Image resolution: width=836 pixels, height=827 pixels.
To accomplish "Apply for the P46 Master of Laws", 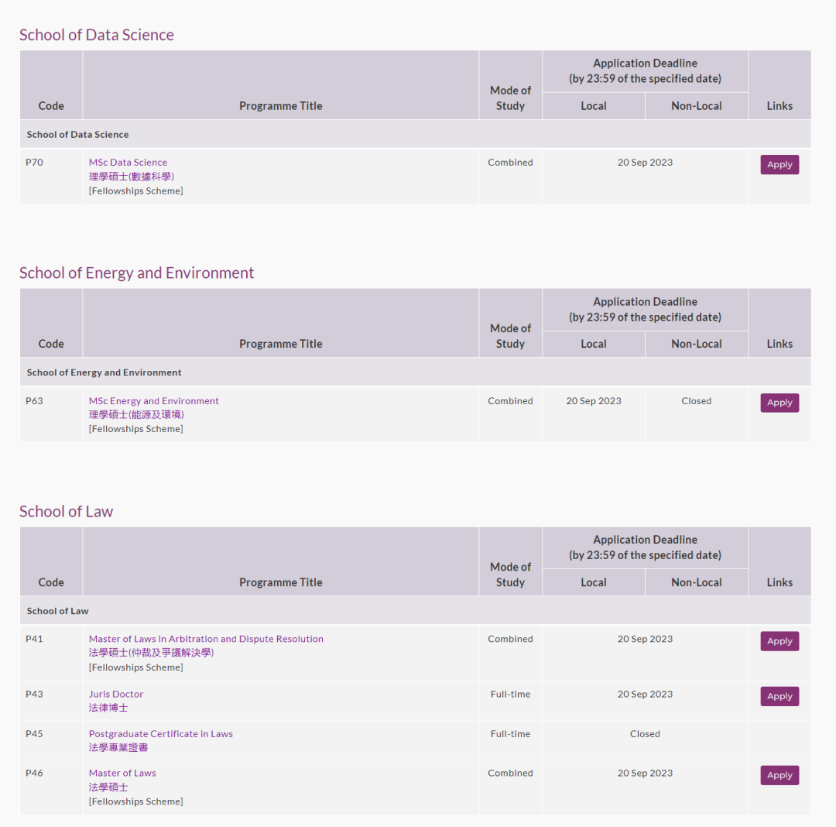I will click(x=779, y=775).
